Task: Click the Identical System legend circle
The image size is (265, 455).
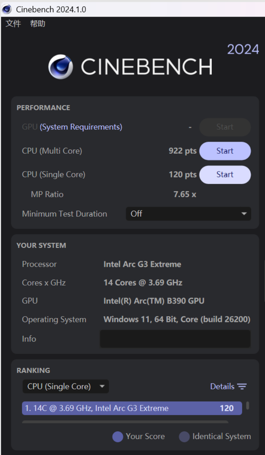Action: click(x=184, y=436)
